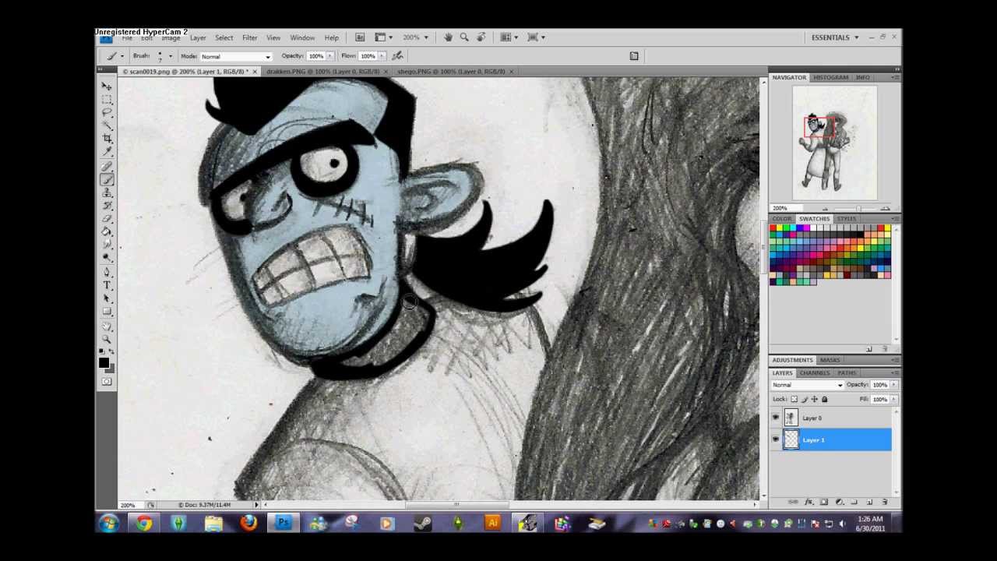Screen dimensions: 997x561
Task: Select the Brush tool in toolbox
Action: [x=107, y=180]
